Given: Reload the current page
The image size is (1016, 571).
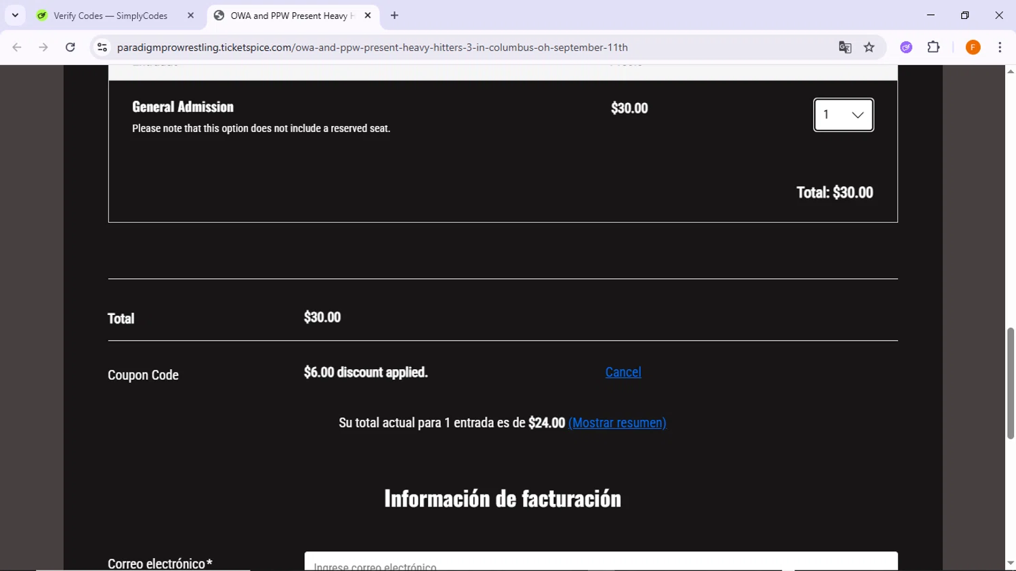Looking at the screenshot, I should [x=70, y=47].
